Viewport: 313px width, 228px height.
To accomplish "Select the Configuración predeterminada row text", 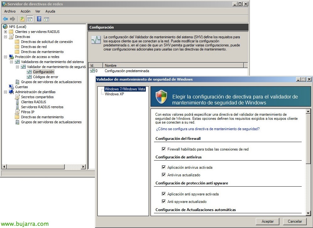I will click(127, 71).
